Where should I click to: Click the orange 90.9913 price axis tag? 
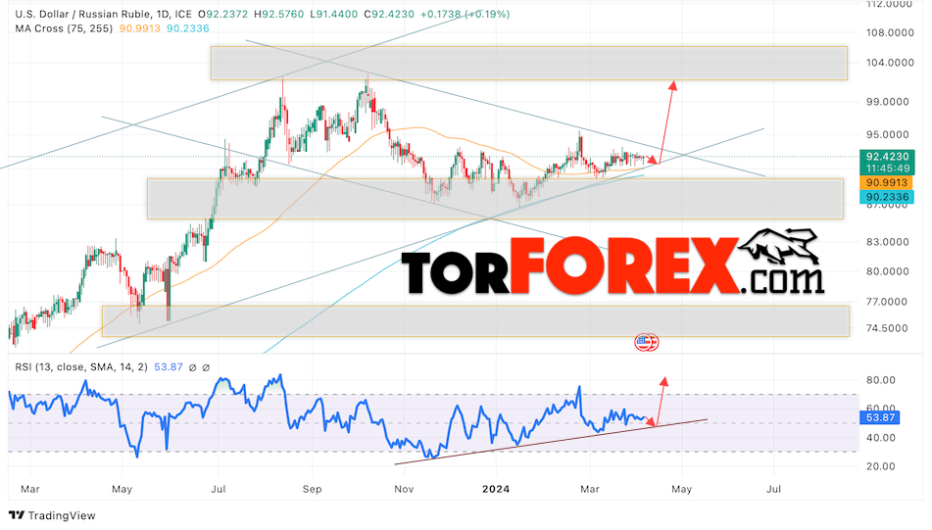point(887,183)
